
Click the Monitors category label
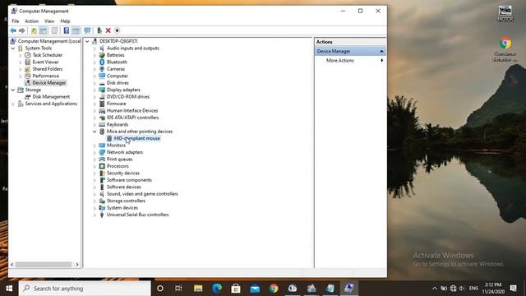116,146
